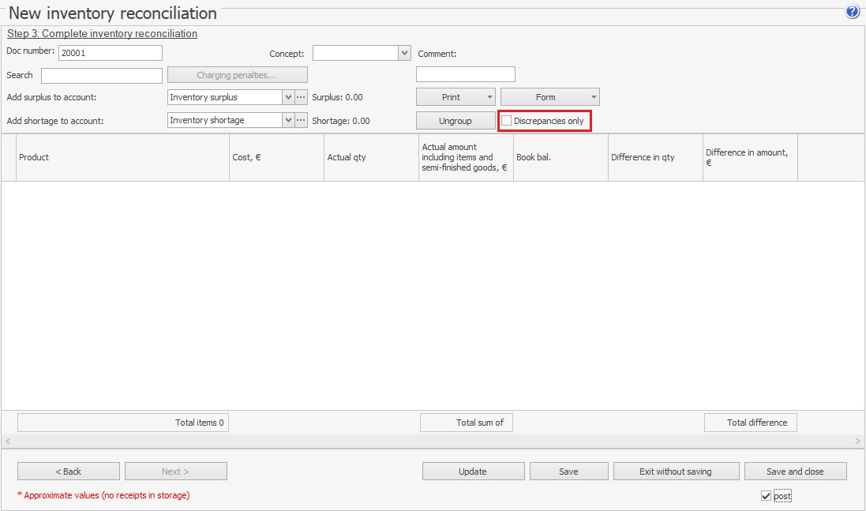Open the Inventory surplus account dropdown

coord(288,97)
